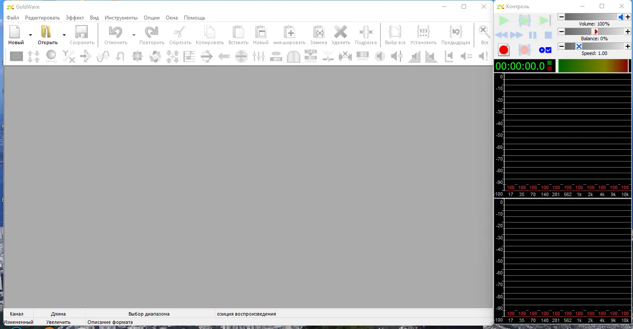Image resolution: width=633 pixels, height=329 pixels.
Task: Click the play selection button with braces
Action: click(x=524, y=20)
